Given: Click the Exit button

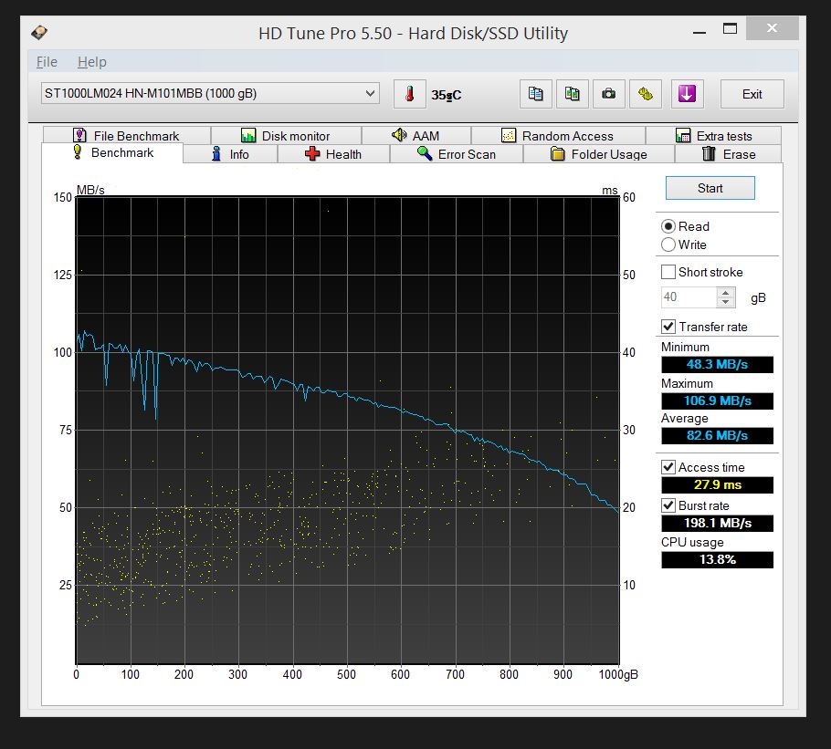Looking at the screenshot, I should tap(752, 94).
